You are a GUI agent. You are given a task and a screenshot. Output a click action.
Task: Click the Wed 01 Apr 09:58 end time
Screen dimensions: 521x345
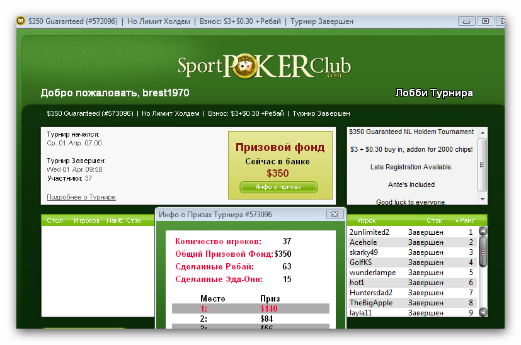point(74,169)
